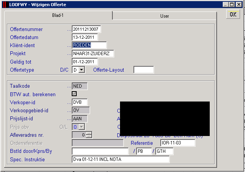
Task: Click the Prijslijst-id field AAN
Action: pos(80,119)
